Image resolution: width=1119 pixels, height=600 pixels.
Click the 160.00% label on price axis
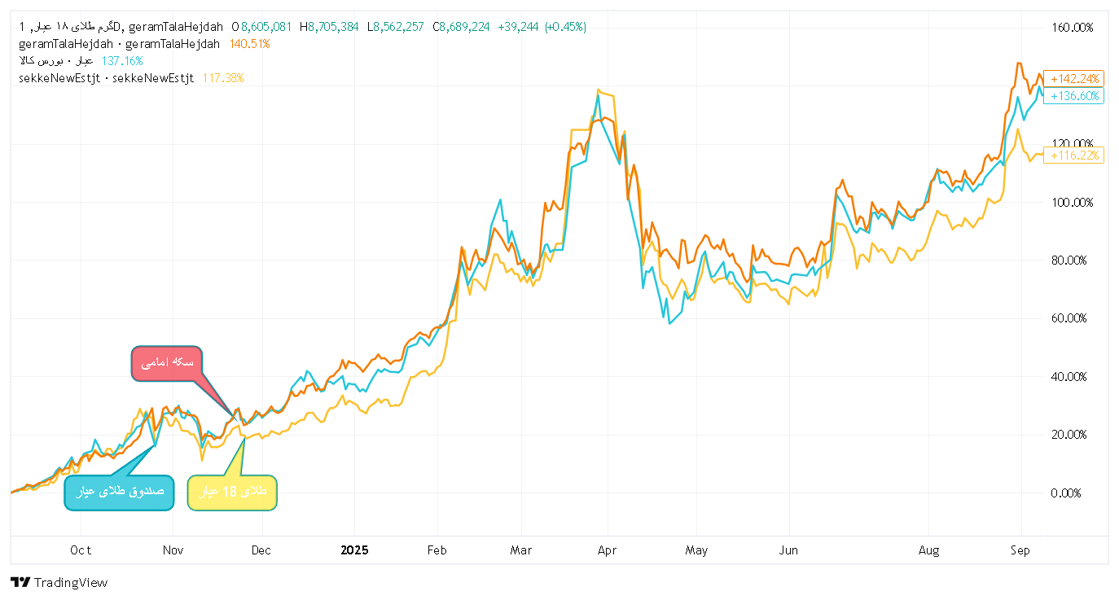(x=1073, y=28)
